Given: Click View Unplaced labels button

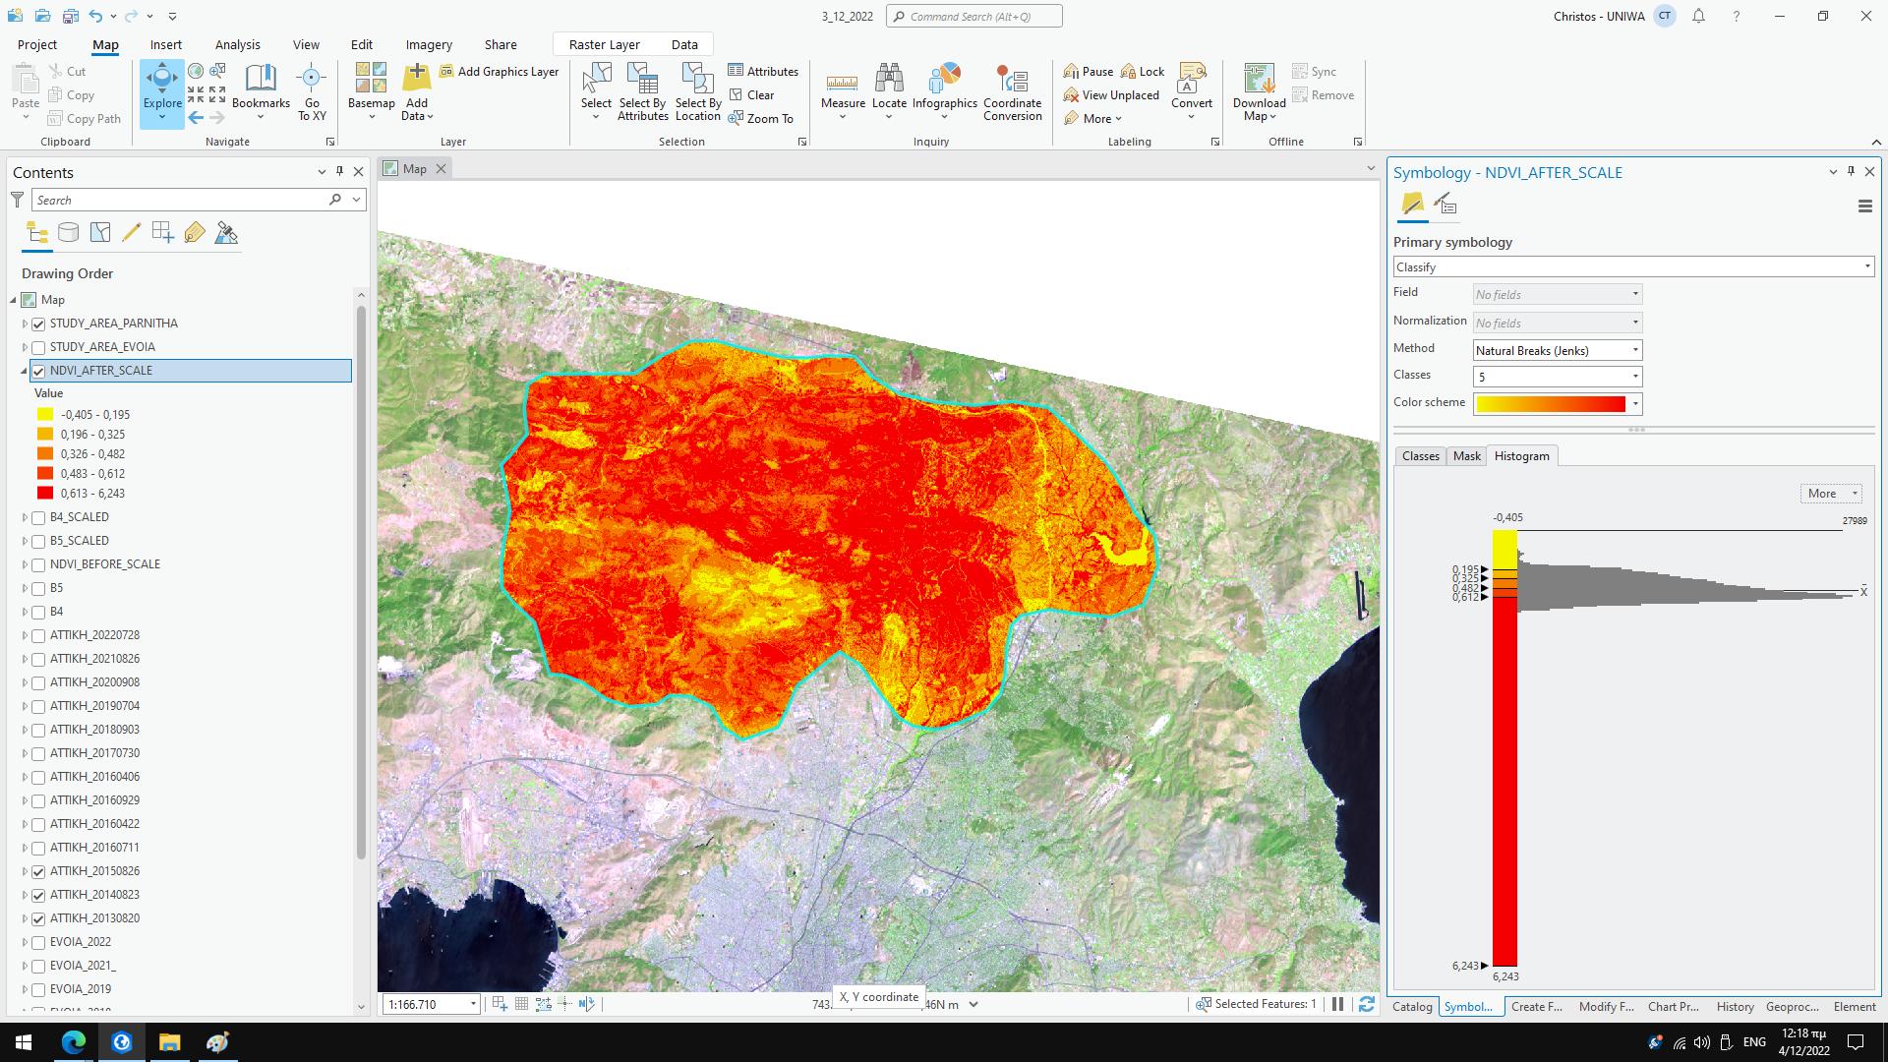Looking at the screenshot, I should pyautogui.click(x=1111, y=94).
